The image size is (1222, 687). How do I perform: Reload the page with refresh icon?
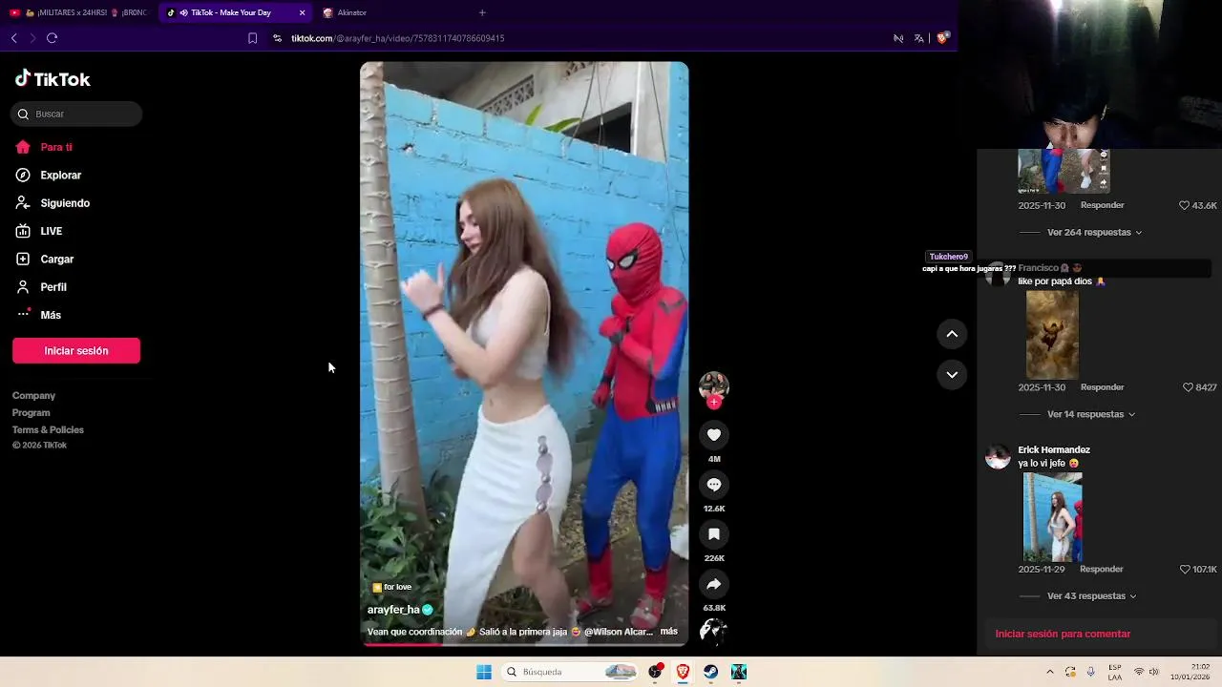click(52, 38)
